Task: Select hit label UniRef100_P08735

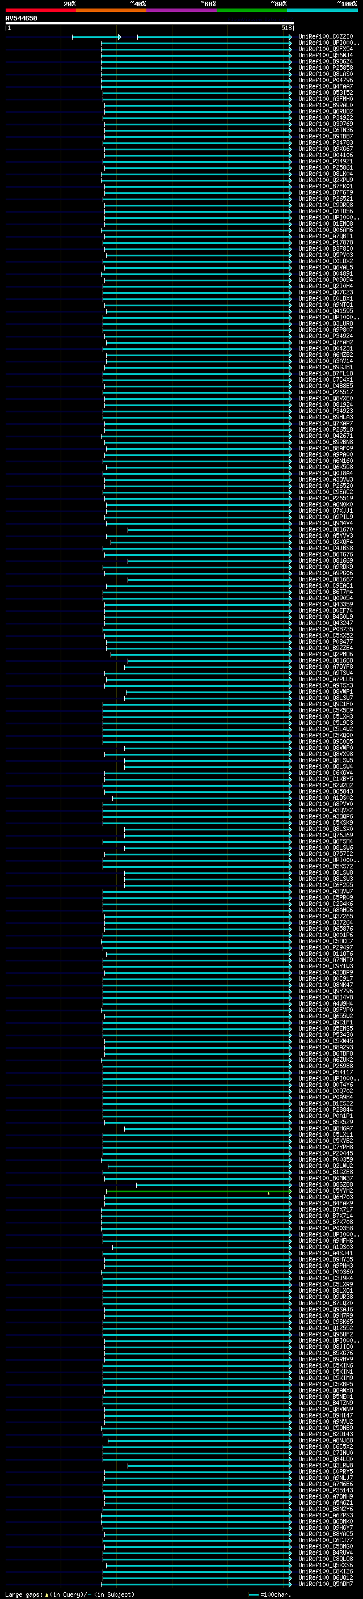Action: (x=326, y=630)
